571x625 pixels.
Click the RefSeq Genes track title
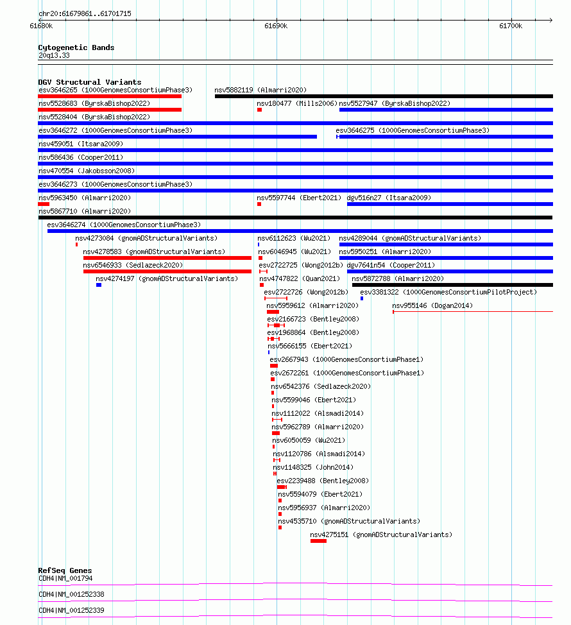(65, 570)
